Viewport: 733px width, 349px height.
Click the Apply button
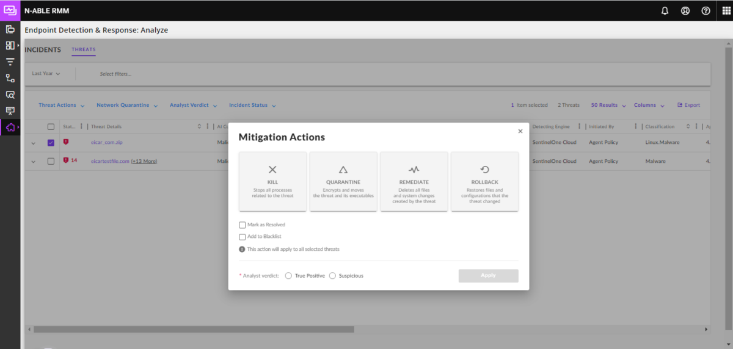coord(488,276)
